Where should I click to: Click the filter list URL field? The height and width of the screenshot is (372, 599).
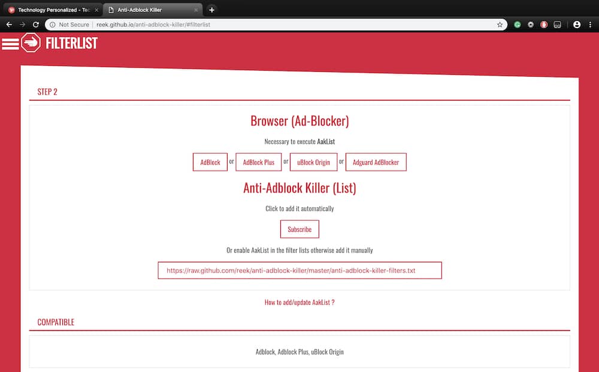[300, 270]
